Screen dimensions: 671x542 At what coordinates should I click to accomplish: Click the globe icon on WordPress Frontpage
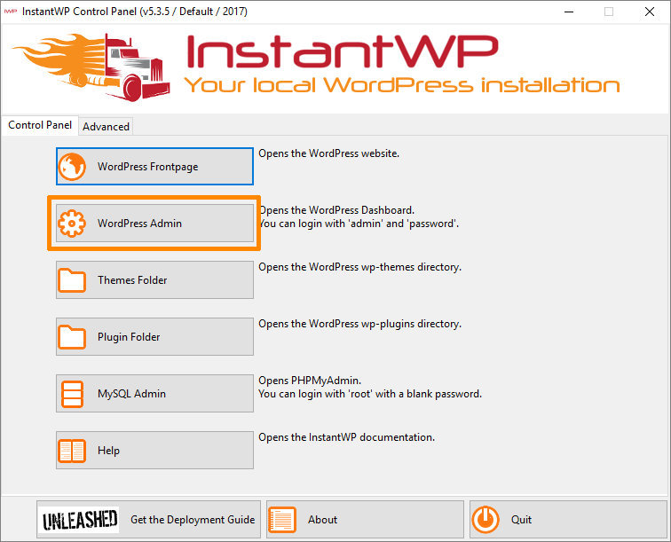tap(72, 167)
